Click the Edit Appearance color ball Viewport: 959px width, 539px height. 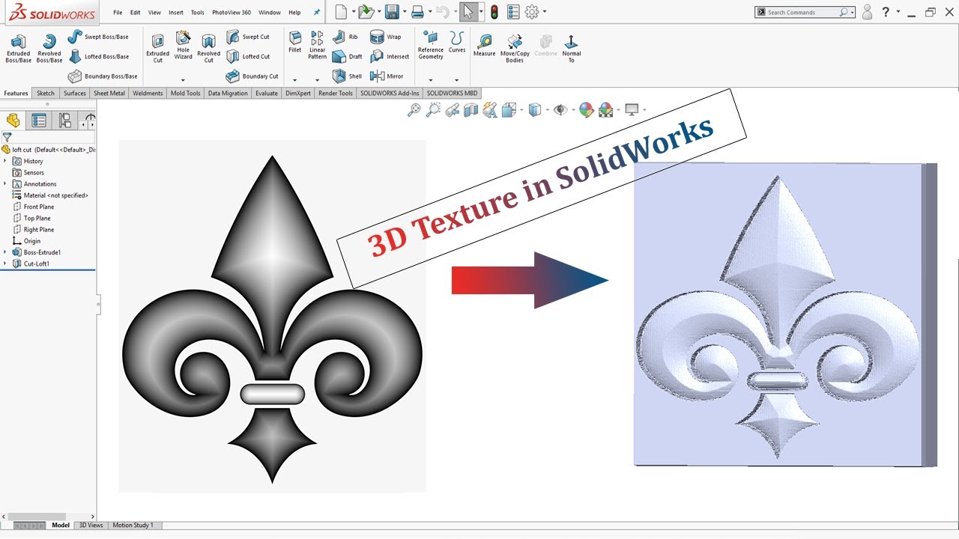(586, 110)
